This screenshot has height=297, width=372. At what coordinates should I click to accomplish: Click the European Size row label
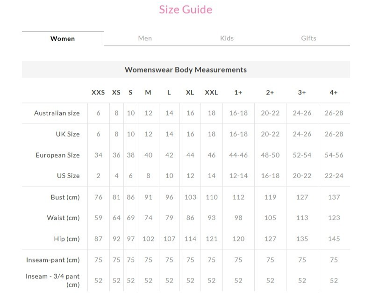pos(58,155)
